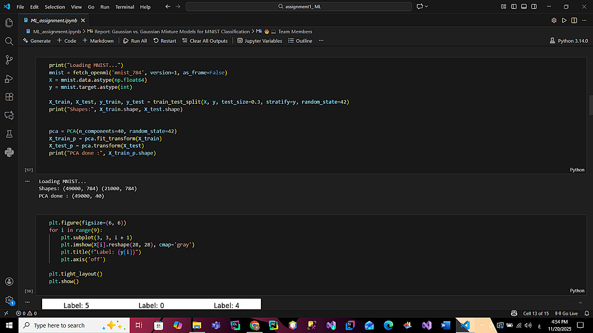Open editor More Actions ellipsis
The height and width of the screenshot is (333, 593).
(584, 20)
